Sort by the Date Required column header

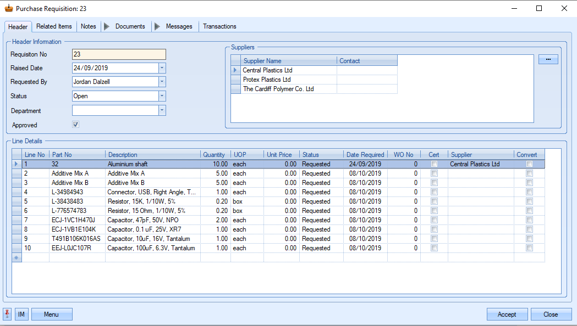click(x=365, y=155)
